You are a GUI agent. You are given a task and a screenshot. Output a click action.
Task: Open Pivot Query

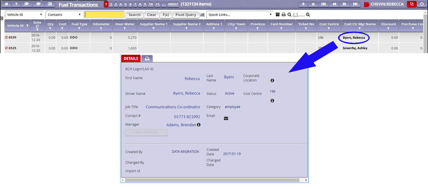coord(186,15)
